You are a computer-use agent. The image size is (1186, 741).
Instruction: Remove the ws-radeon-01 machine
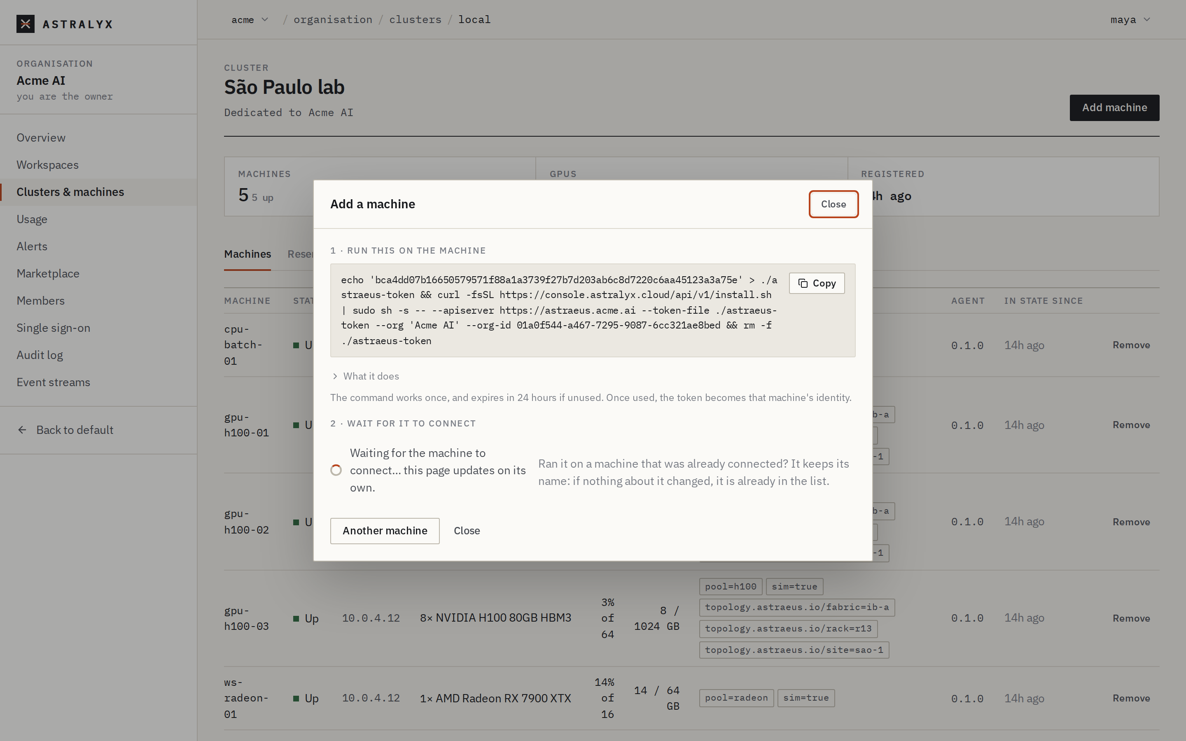tap(1131, 698)
